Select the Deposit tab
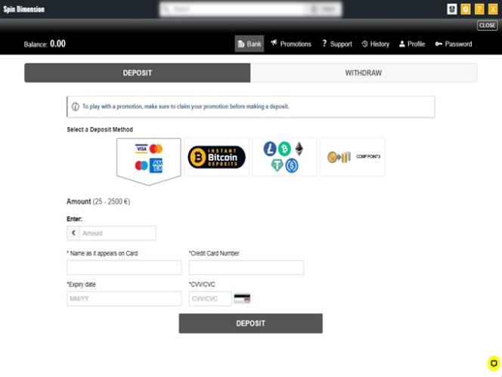The image size is (502, 377). point(138,73)
